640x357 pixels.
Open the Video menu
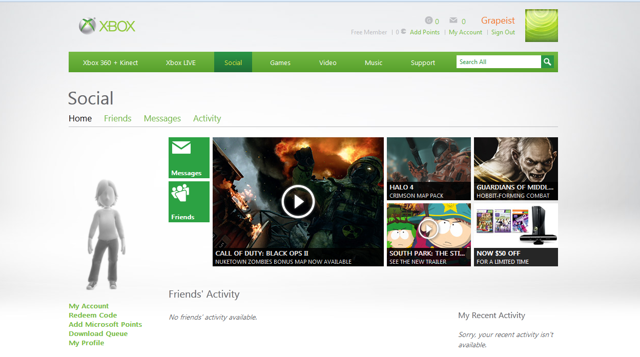coord(328,62)
